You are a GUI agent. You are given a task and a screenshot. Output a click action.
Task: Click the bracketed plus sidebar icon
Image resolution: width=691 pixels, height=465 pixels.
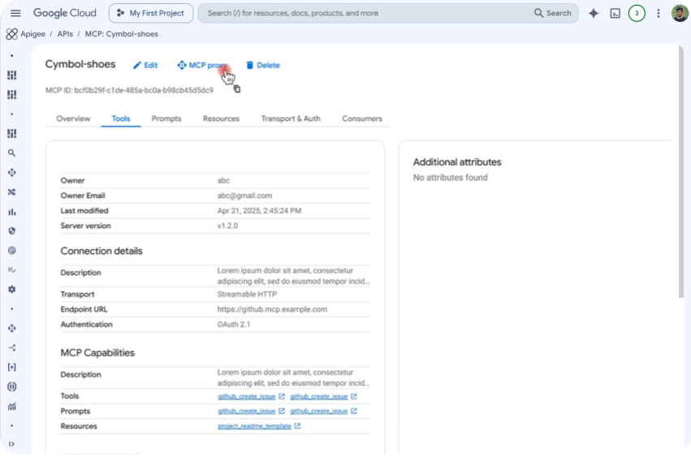12,368
